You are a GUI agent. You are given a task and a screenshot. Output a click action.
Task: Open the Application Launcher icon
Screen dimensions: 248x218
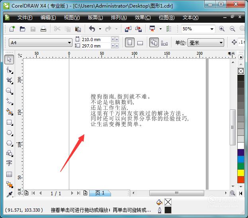pyautogui.click(x=152, y=29)
